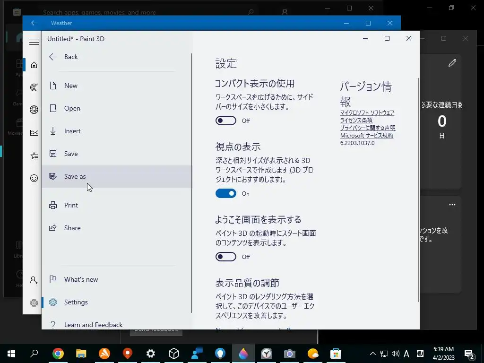Open 3D Viewer cube icon on taskbar

tap(174, 354)
